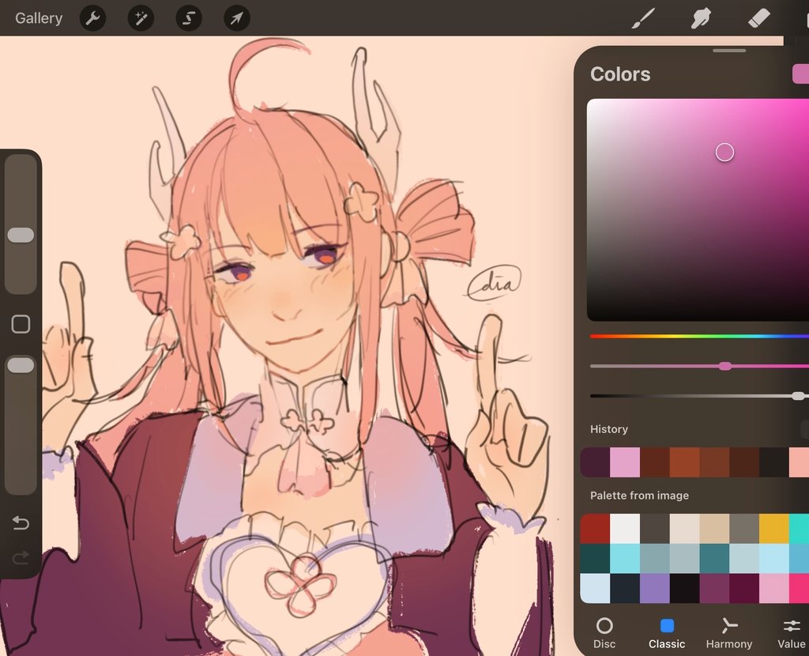Click the active color chip in Colors panel
809x656 pixels.
click(801, 74)
